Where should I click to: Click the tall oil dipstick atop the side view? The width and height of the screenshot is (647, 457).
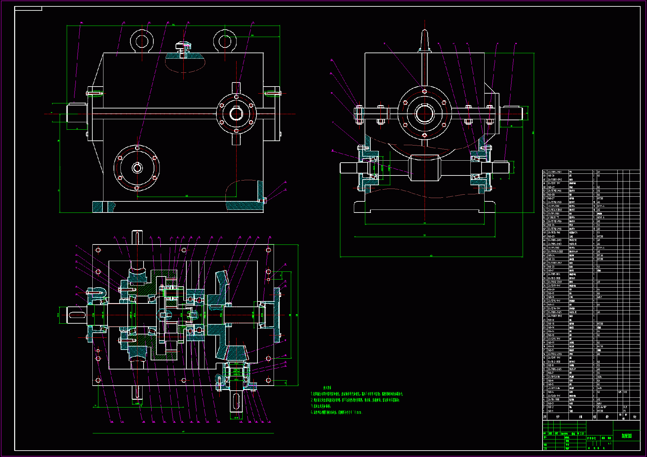[x=425, y=40]
